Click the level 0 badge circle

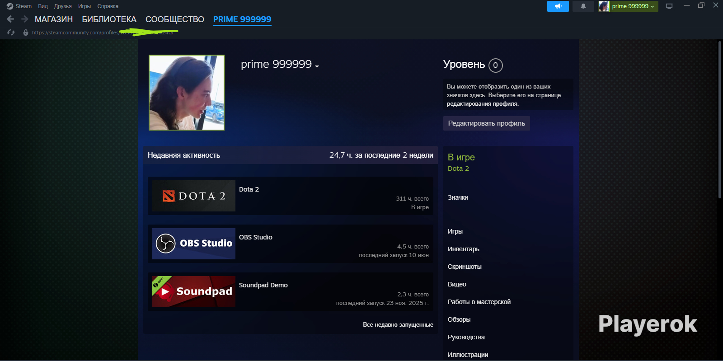coord(496,65)
